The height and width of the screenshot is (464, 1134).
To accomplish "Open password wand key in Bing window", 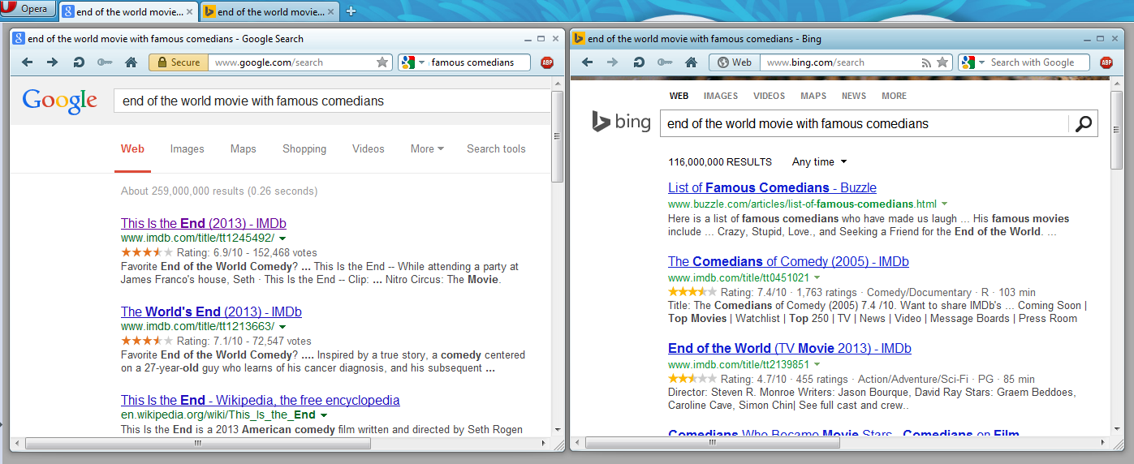I will point(665,62).
